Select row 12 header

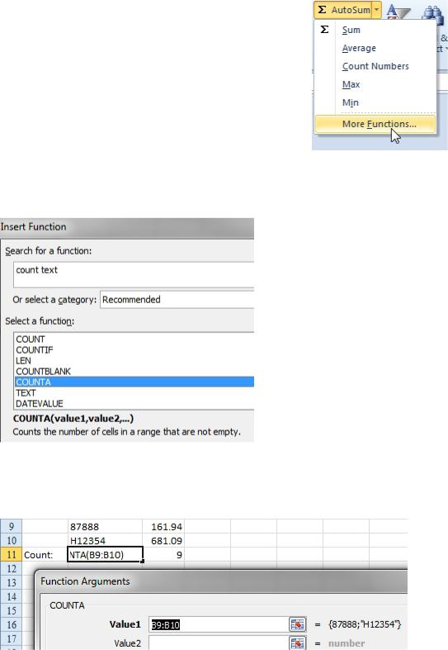point(11,569)
